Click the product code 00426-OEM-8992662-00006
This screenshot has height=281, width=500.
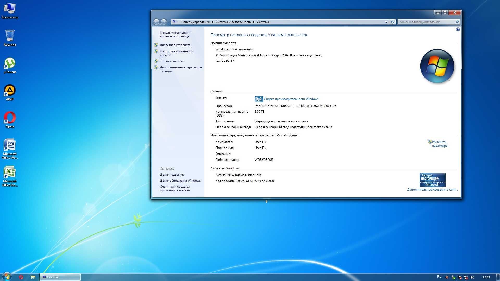pyautogui.click(x=255, y=181)
